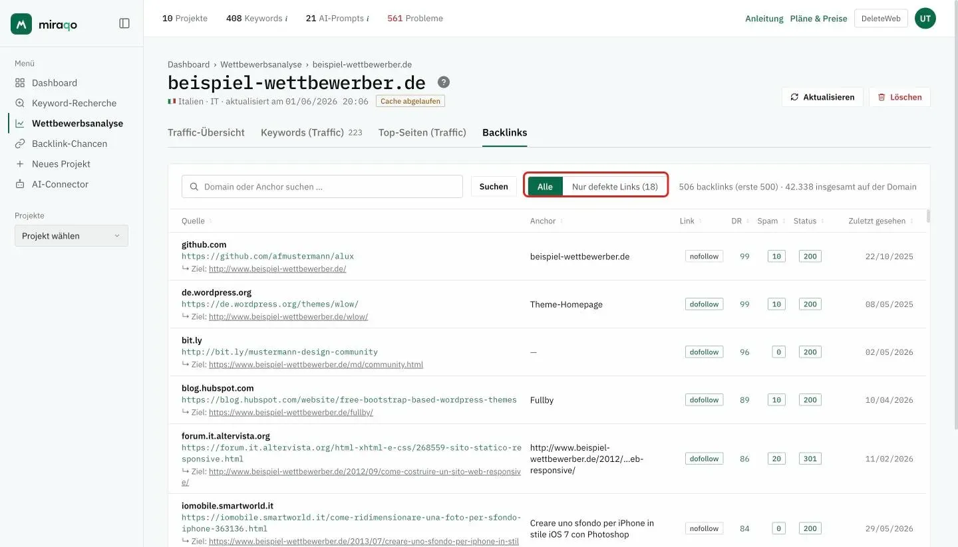The image size is (958, 547).
Task: Click the Wettbewerbsanalyse chart icon
Action: (20, 124)
